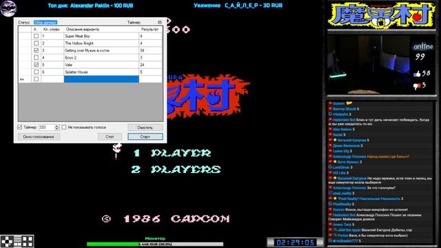Click YouTube icon next to Алекс Тигр

(331, 225)
